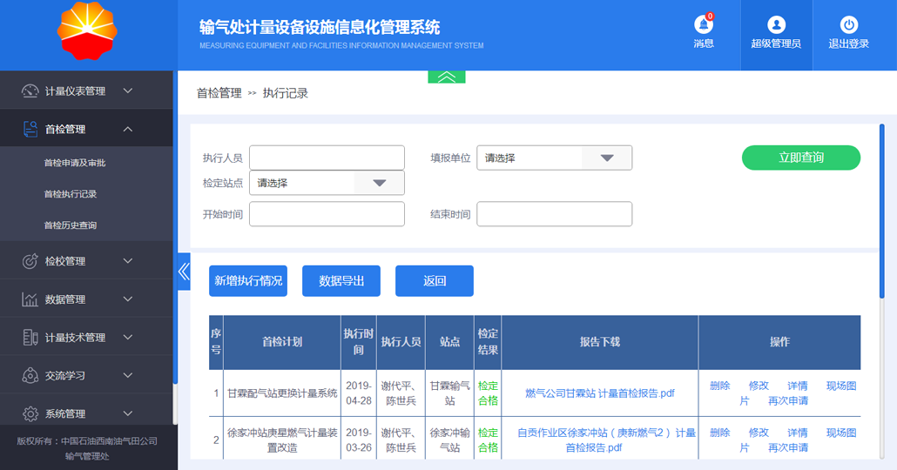Screen dimensions: 897x470
Task: Click 再次申请 in row 2
Action: point(788,447)
